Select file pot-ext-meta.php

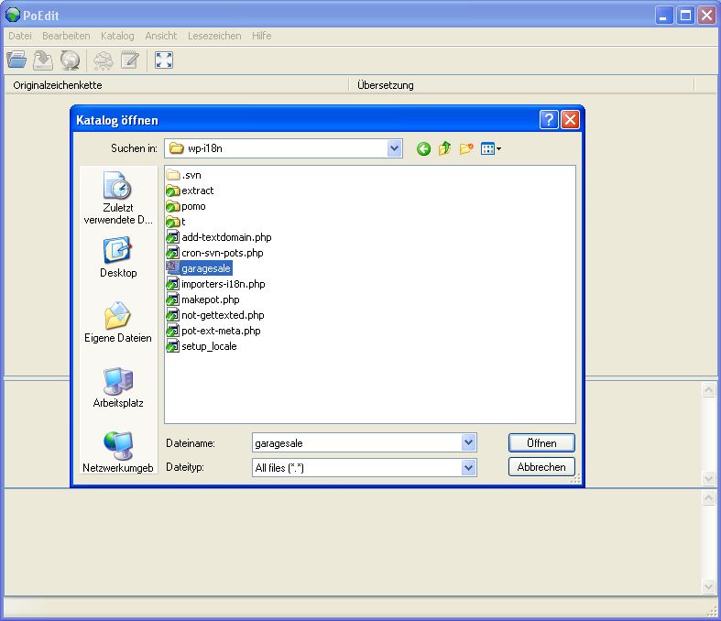213,331
